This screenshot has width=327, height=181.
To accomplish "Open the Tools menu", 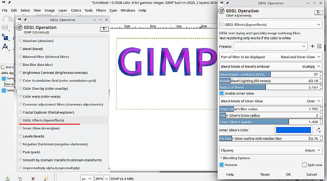I will coord(88,10).
